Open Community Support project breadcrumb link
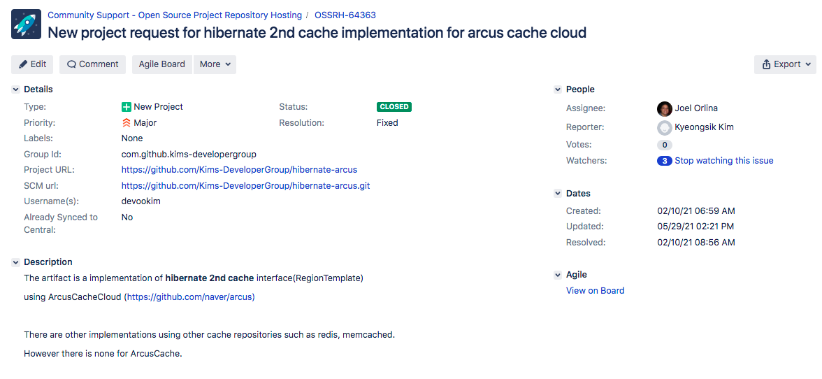822x379 pixels. pos(175,15)
